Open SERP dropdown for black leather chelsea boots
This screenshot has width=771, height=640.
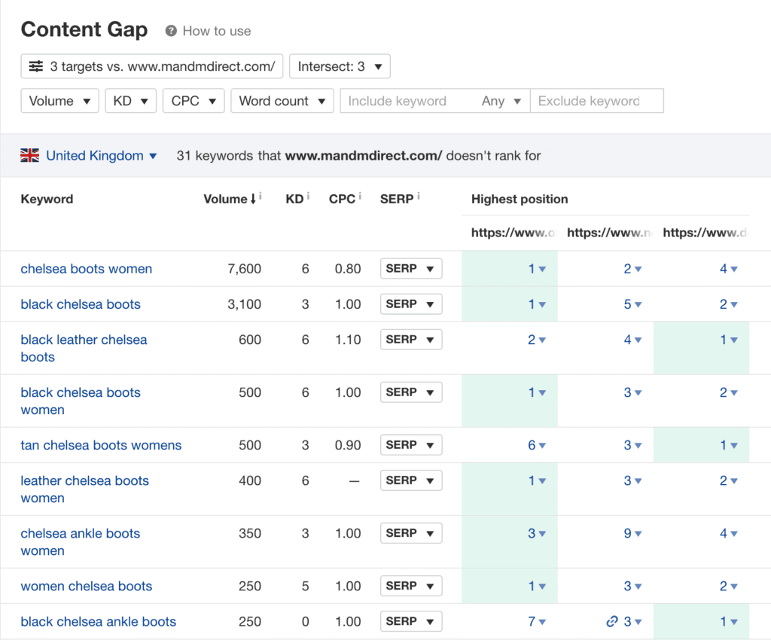click(x=411, y=339)
